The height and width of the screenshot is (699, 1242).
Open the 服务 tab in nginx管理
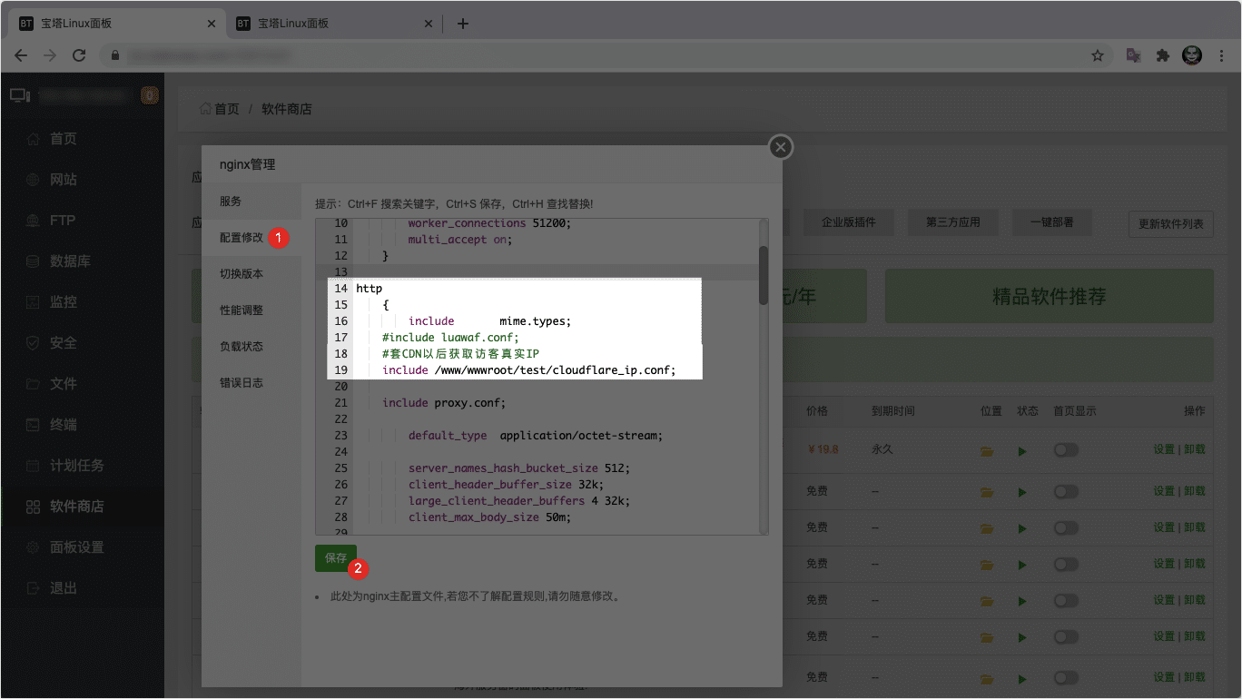[251, 202]
